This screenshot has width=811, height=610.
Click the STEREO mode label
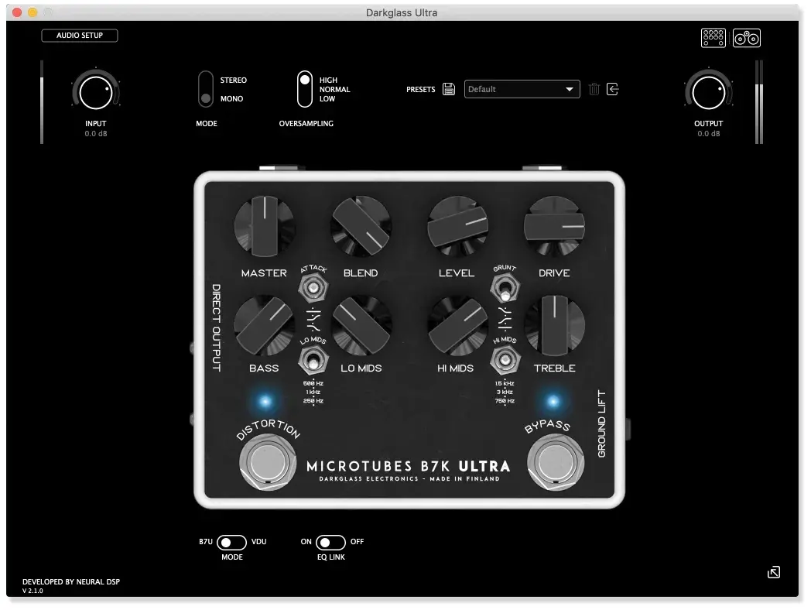click(233, 81)
